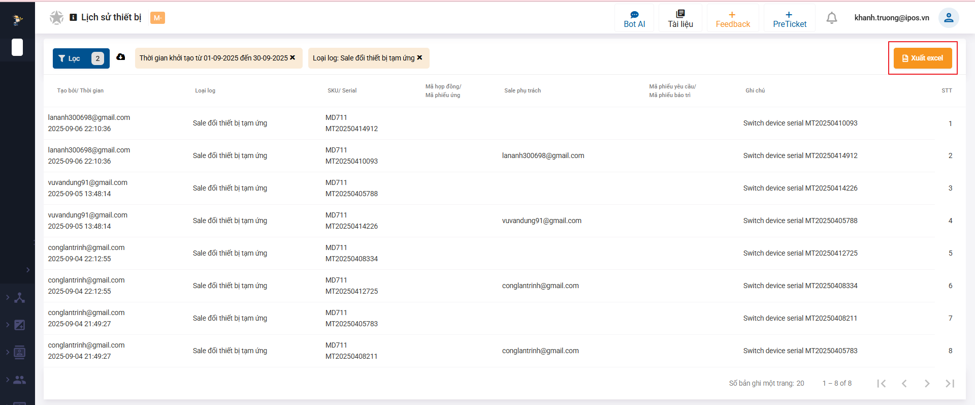Viewport: 975px width, 405px height.
Task: Select serial MT20250412725 in row 6
Action: (351, 291)
